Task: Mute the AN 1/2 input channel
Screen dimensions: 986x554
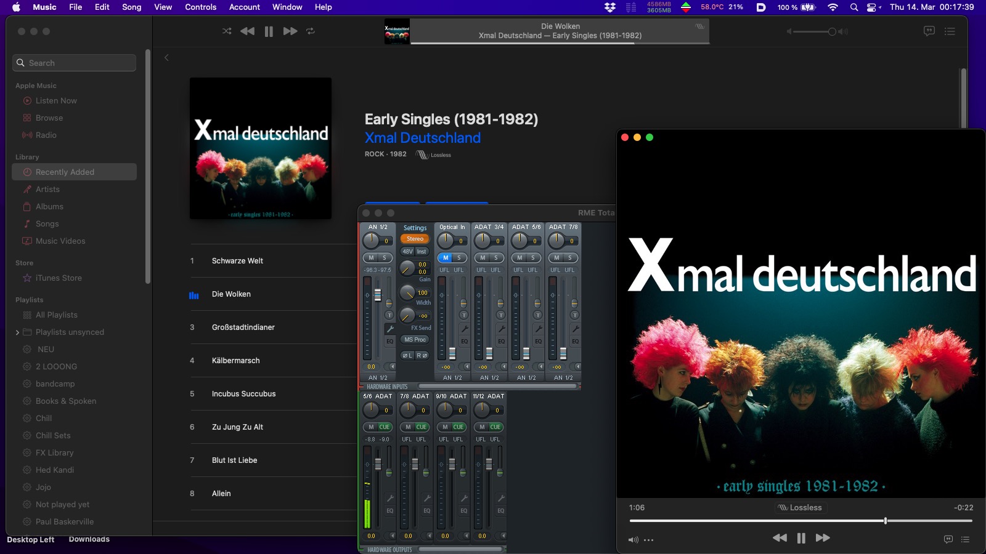Action: coord(371,258)
